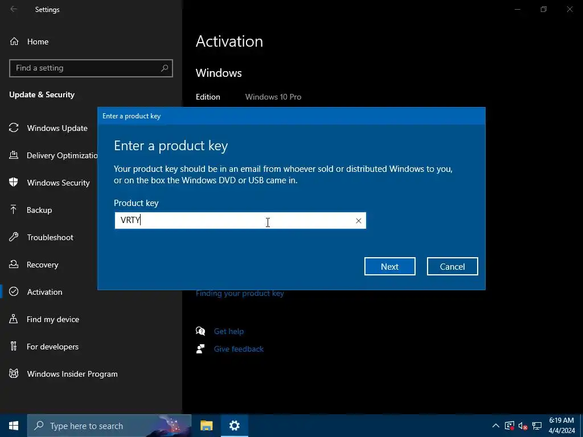The image size is (583, 437).
Task: Restore down the Settings window
Action: pos(544,9)
